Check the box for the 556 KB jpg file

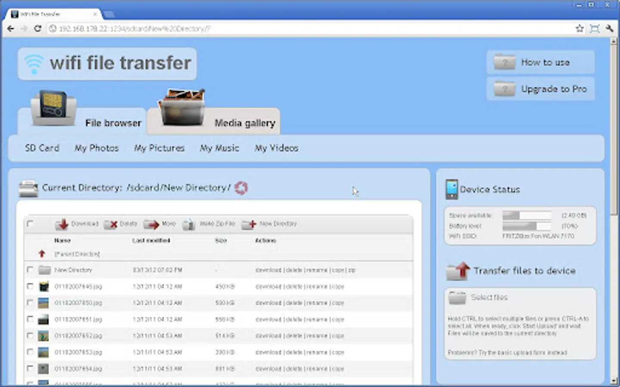point(30,319)
